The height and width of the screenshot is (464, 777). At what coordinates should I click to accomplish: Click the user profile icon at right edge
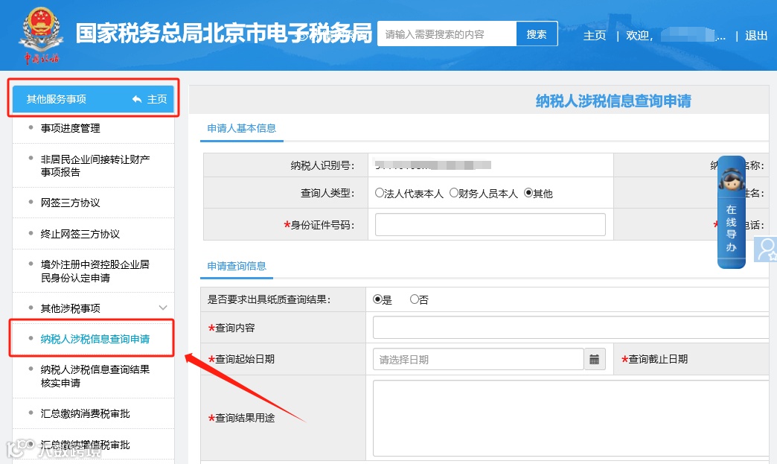pyautogui.click(x=766, y=250)
